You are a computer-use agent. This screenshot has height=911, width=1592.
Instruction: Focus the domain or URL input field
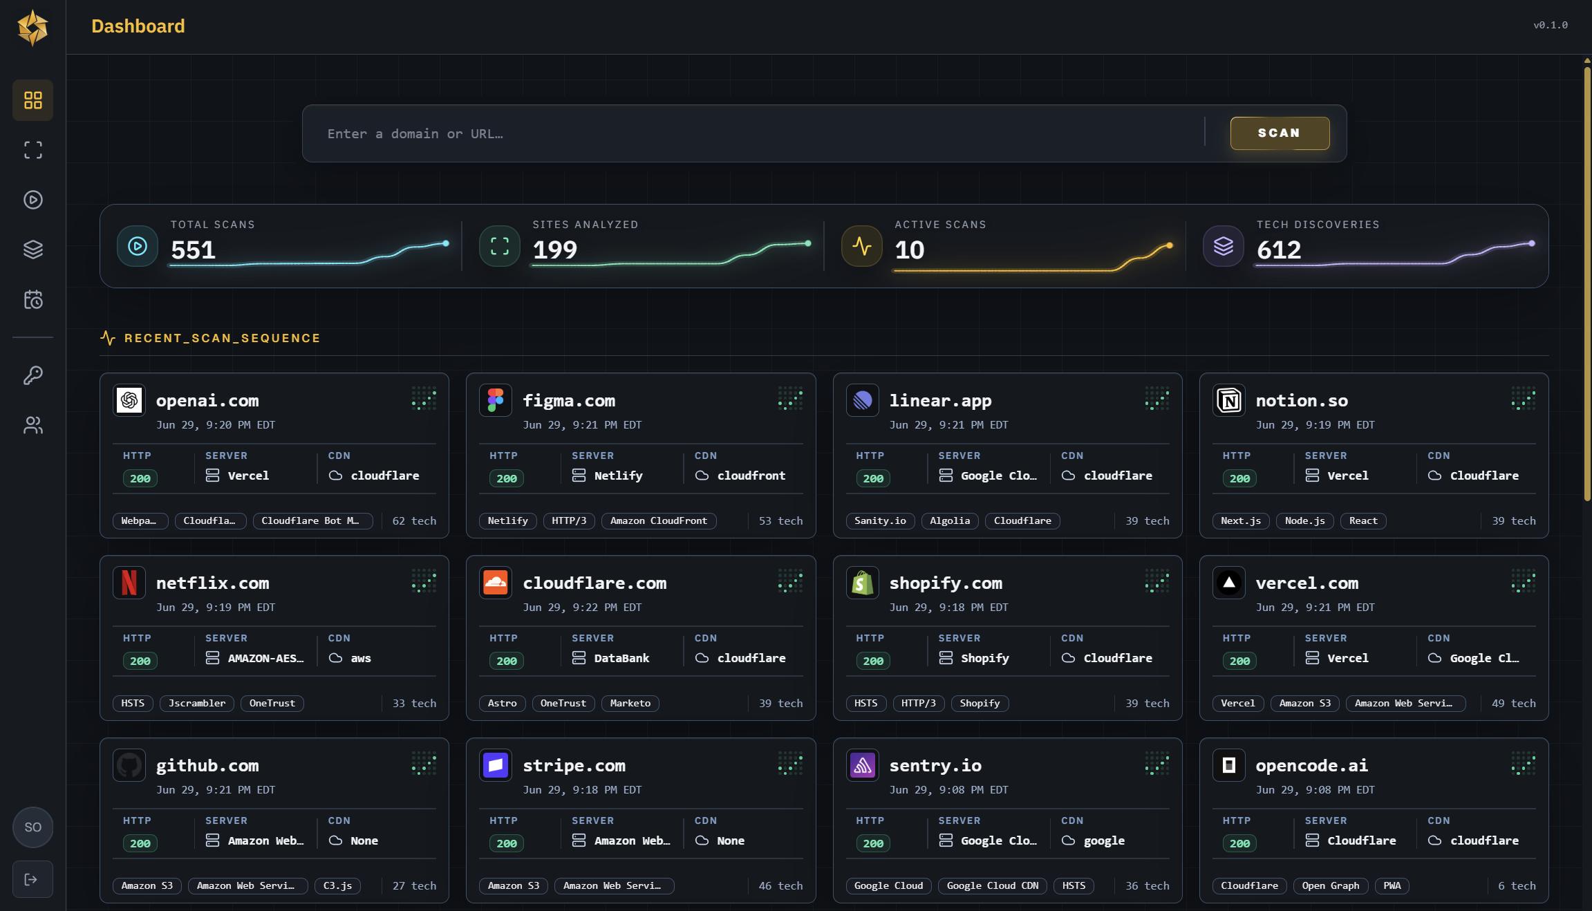(x=760, y=133)
